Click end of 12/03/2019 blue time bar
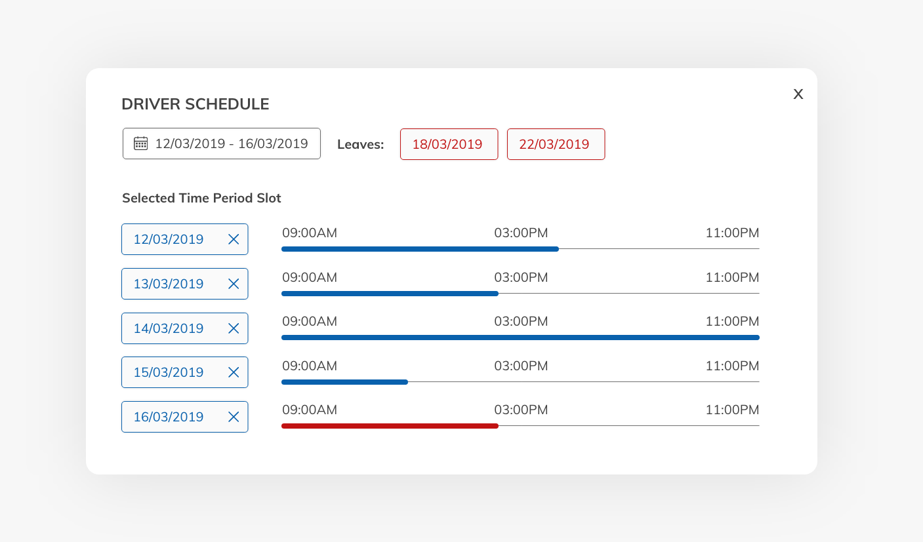The width and height of the screenshot is (923, 542). tap(556, 249)
